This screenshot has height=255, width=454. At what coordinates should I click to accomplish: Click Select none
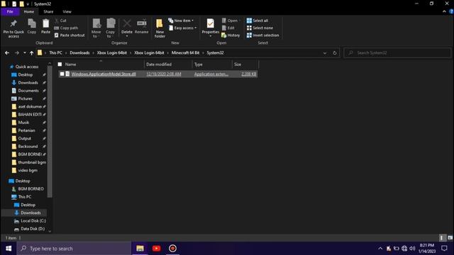tap(260, 28)
